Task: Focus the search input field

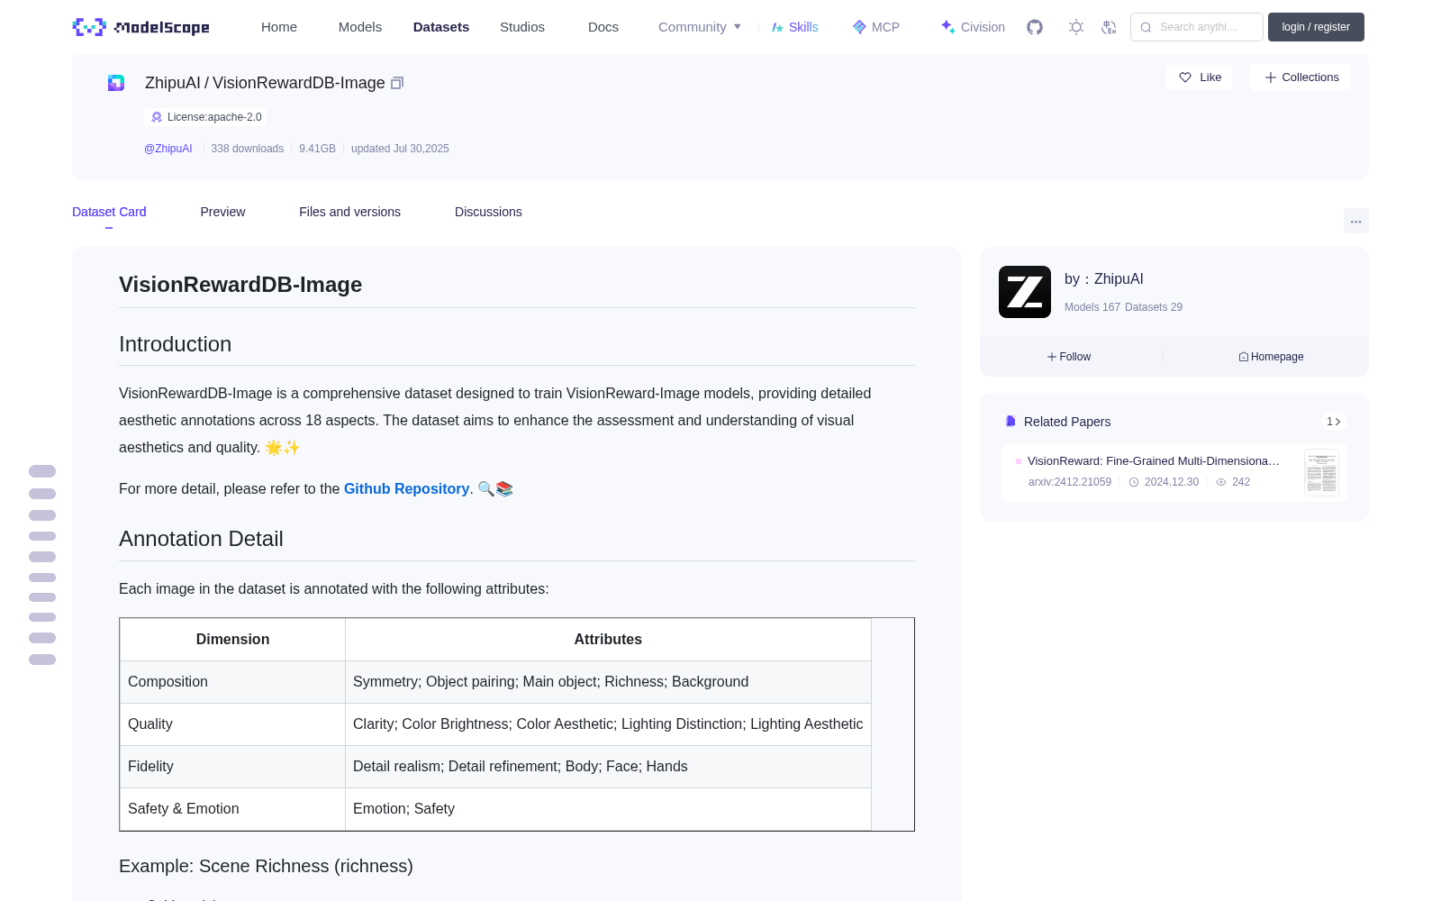Action: (x=1197, y=27)
